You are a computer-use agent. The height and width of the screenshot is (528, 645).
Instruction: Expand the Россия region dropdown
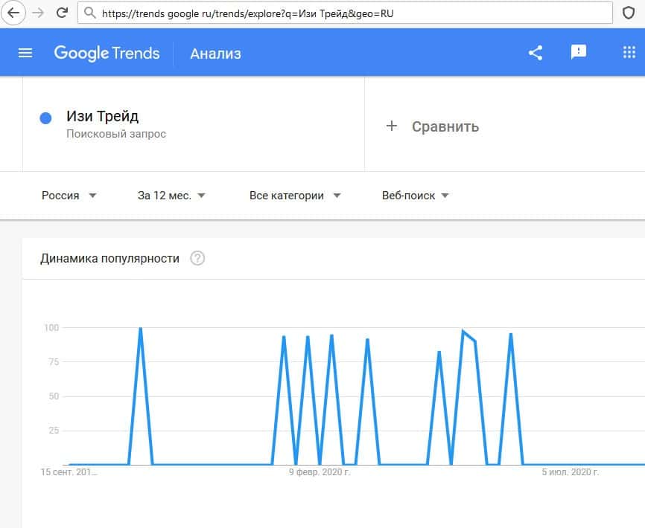point(69,196)
